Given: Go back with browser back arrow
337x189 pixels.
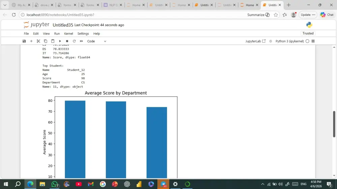Looking at the screenshot, I should pos(5,15).
